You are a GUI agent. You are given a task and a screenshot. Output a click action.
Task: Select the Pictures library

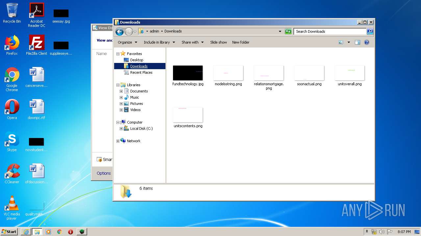coord(136,104)
